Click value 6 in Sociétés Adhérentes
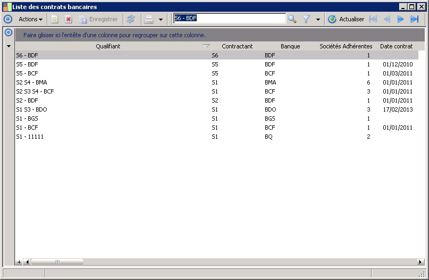This screenshot has width=429, height=280. [x=368, y=82]
